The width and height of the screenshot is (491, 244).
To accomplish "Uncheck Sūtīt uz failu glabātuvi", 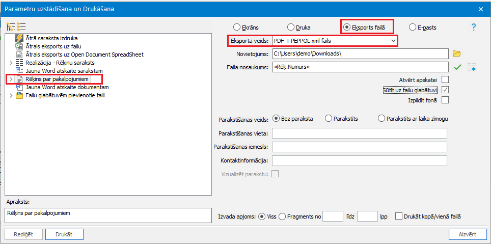I will (445, 90).
